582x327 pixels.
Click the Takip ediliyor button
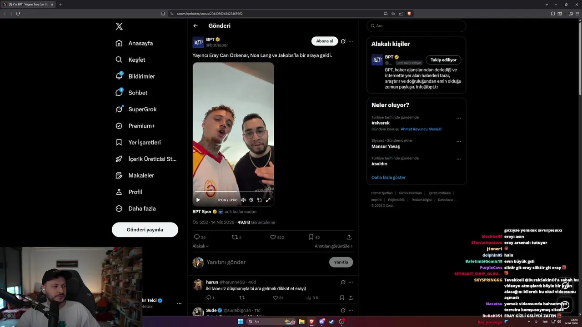tap(444, 60)
